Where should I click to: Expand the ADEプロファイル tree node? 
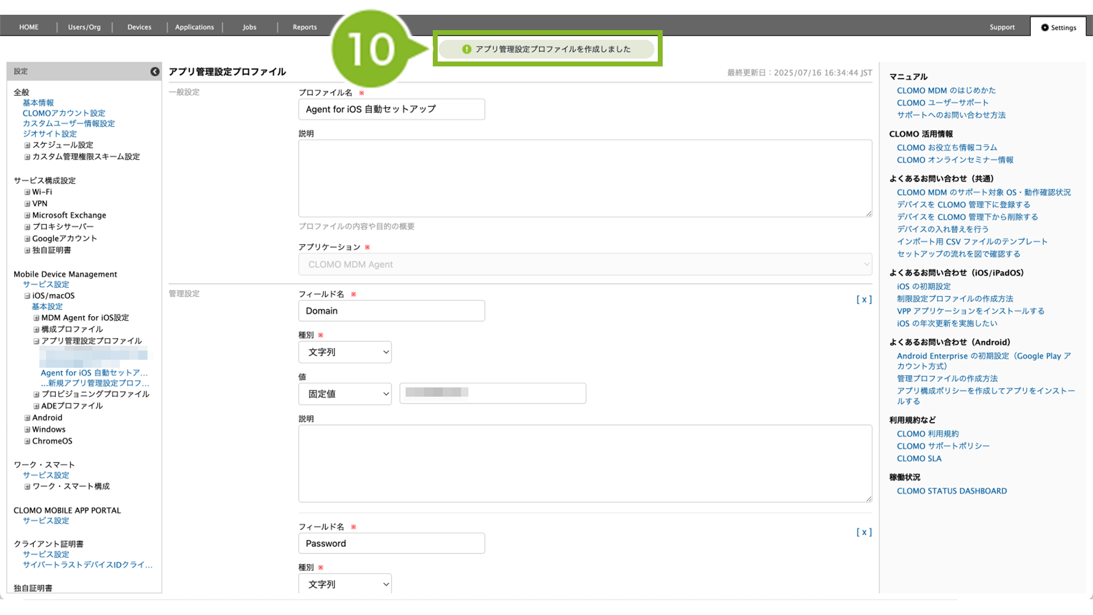click(36, 406)
